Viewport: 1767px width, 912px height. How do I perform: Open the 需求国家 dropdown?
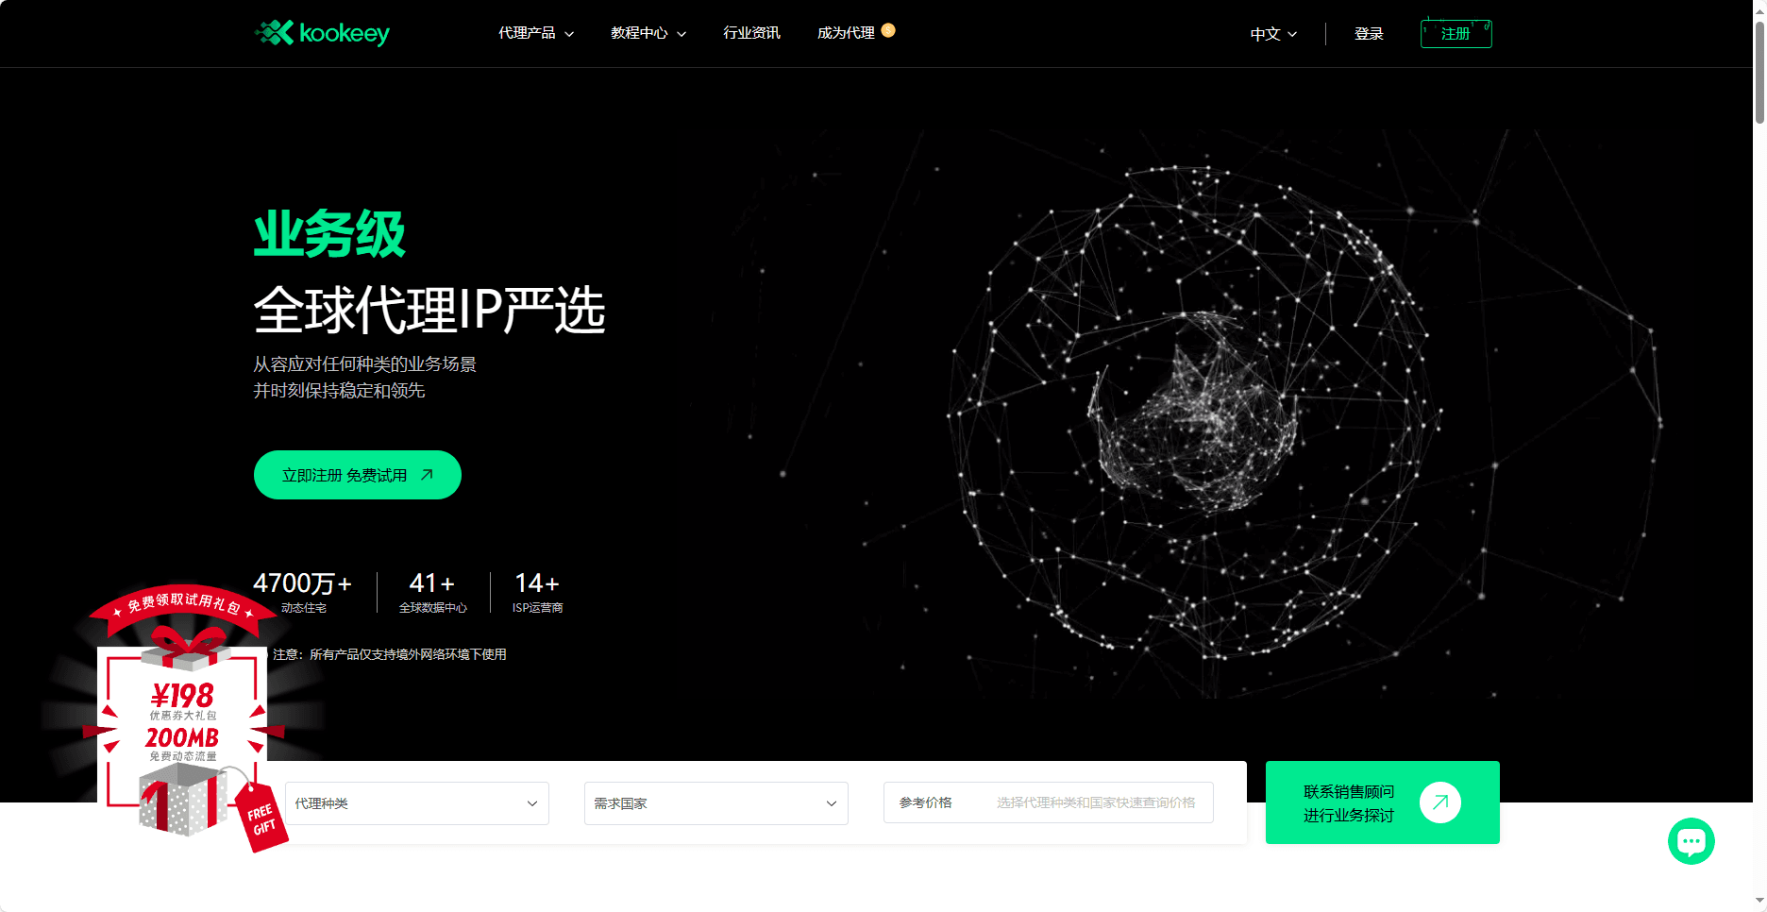click(x=715, y=803)
